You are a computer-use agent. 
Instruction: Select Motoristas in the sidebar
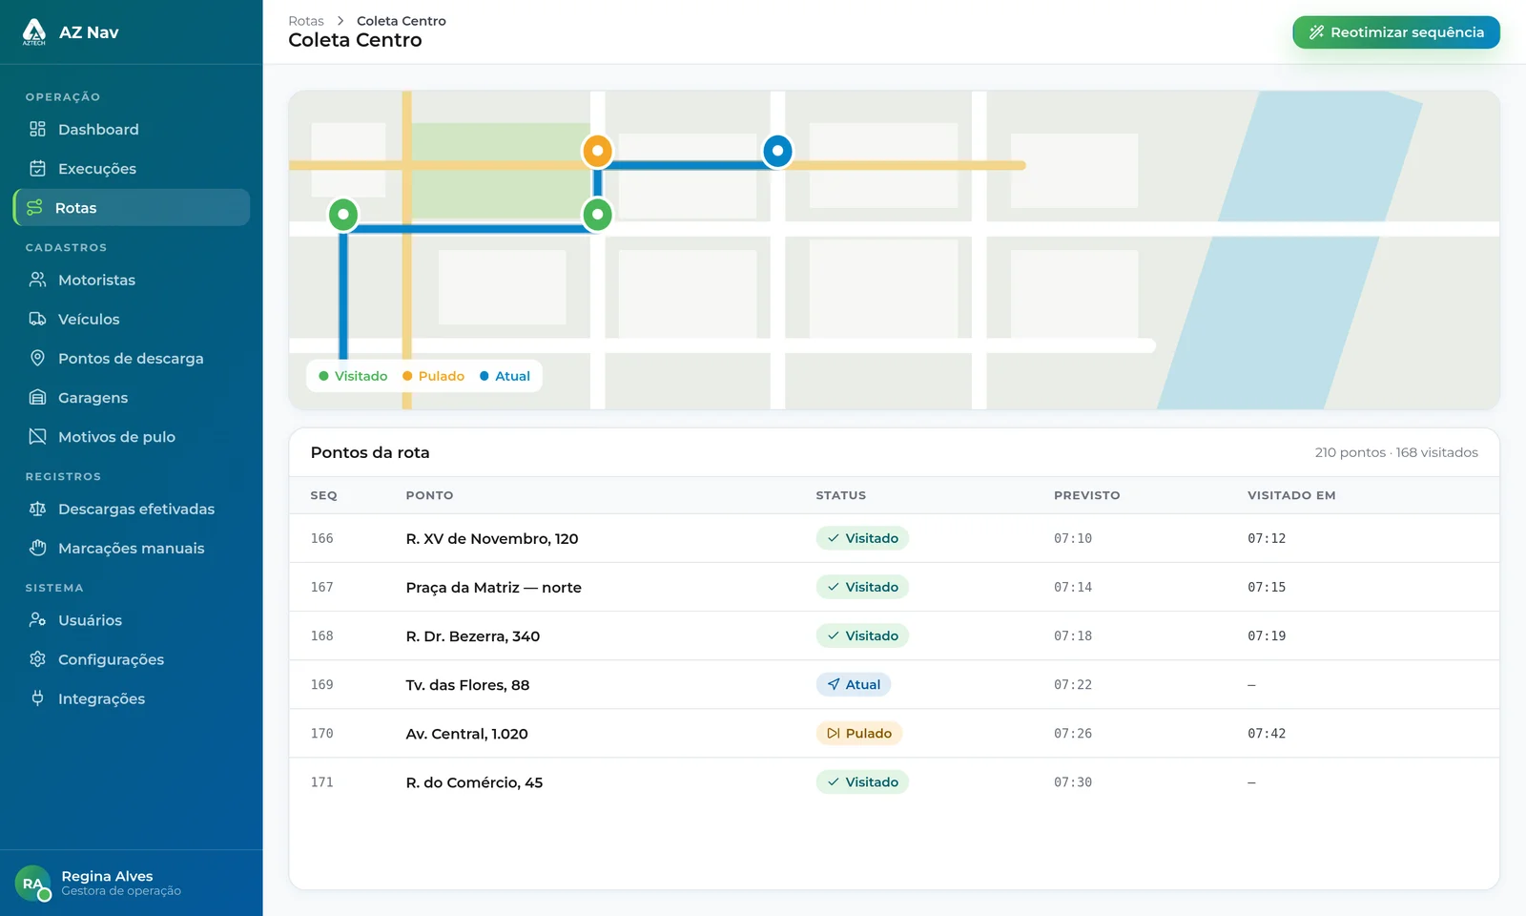pos(132,280)
